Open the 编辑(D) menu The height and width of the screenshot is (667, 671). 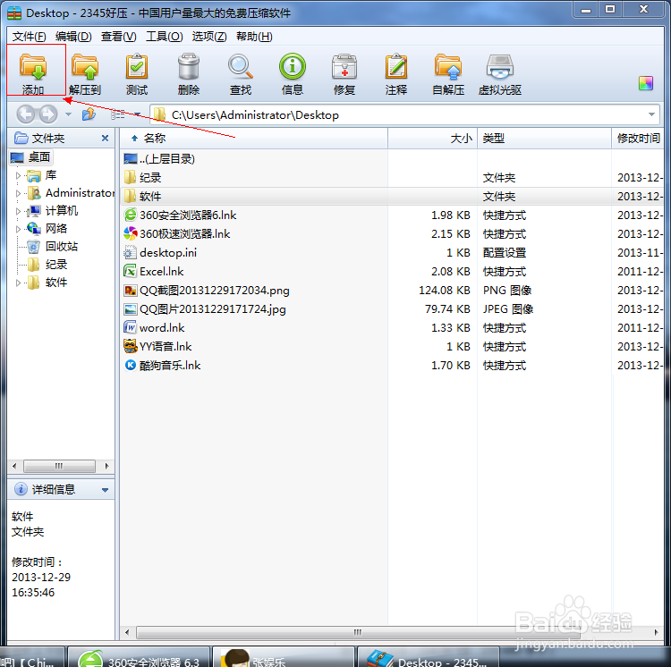pyautogui.click(x=73, y=37)
